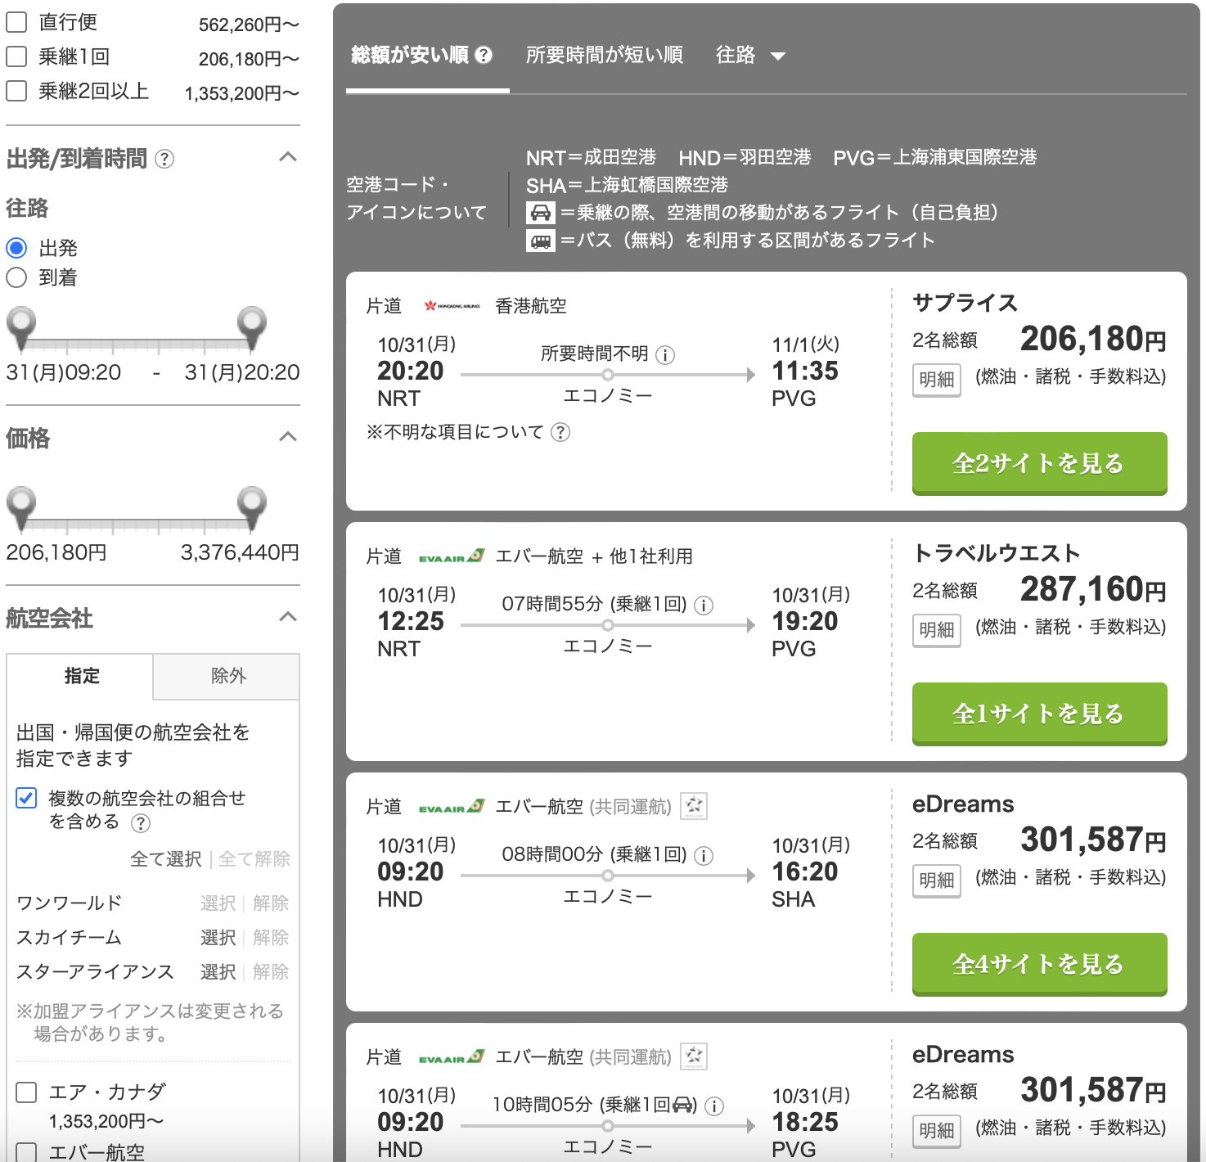This screenshot has height=1162, width=1206.
Task: Click 全て解除 link
Action: 254,859
